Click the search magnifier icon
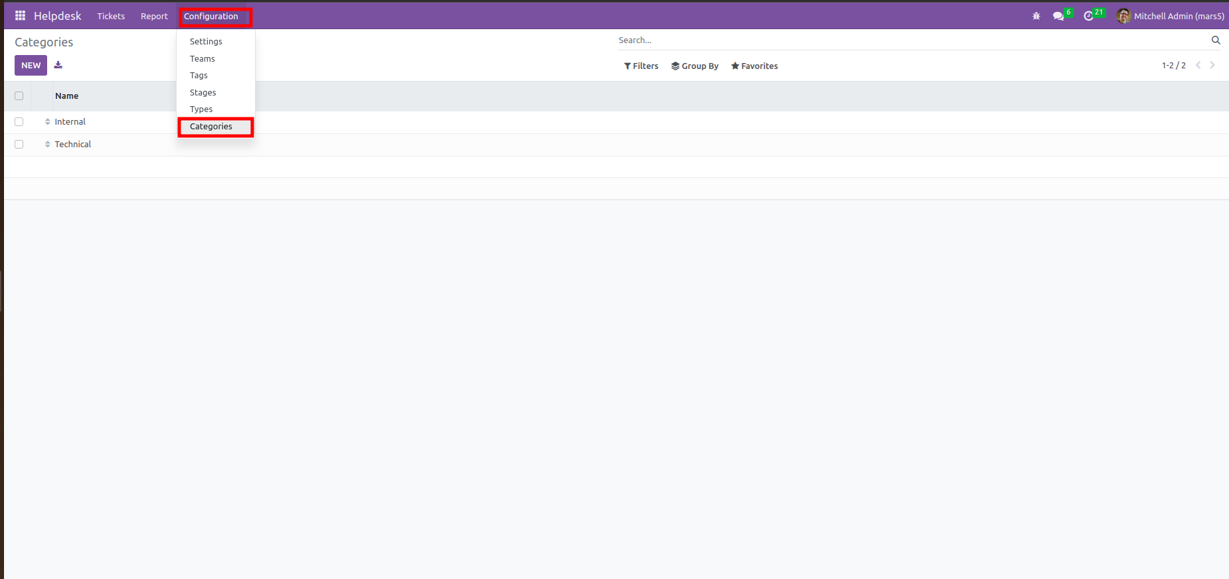Screen dimensions: 1229x579 pyautogui.click(x=1216, y=40)
